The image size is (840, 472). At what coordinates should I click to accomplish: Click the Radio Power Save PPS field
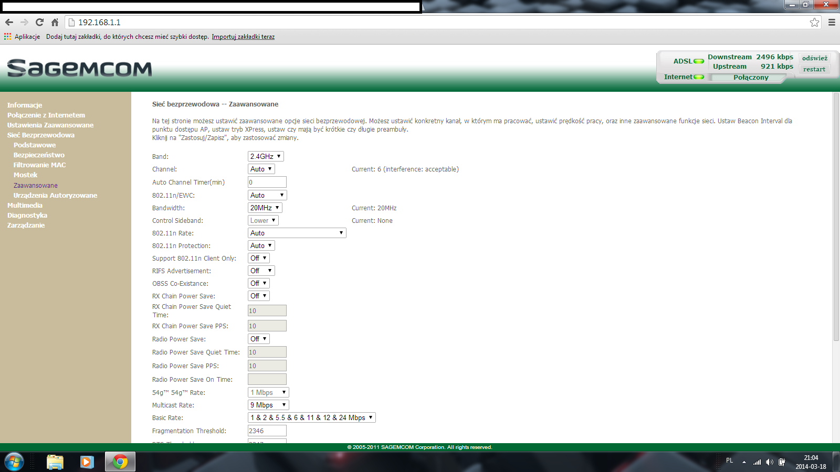(267, 366)
